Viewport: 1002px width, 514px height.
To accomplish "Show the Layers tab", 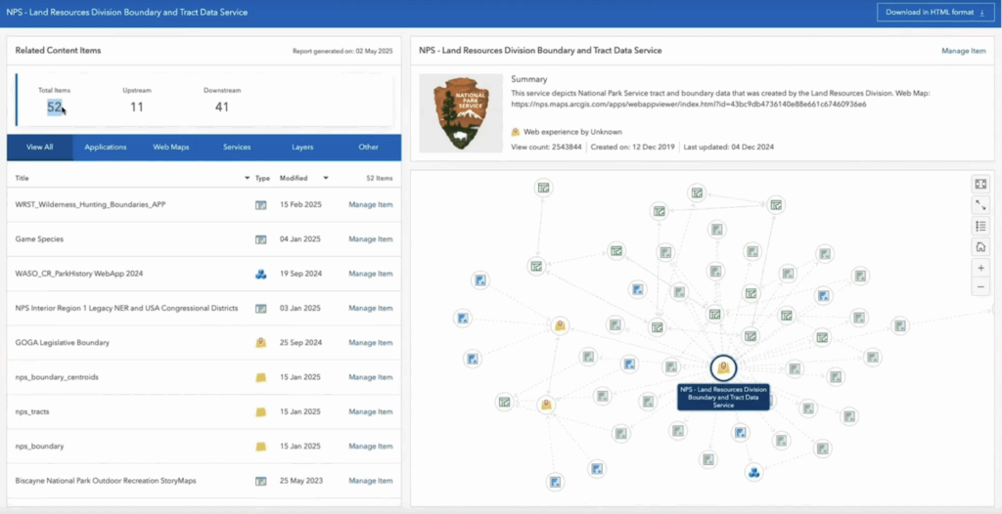I will 302,147.
